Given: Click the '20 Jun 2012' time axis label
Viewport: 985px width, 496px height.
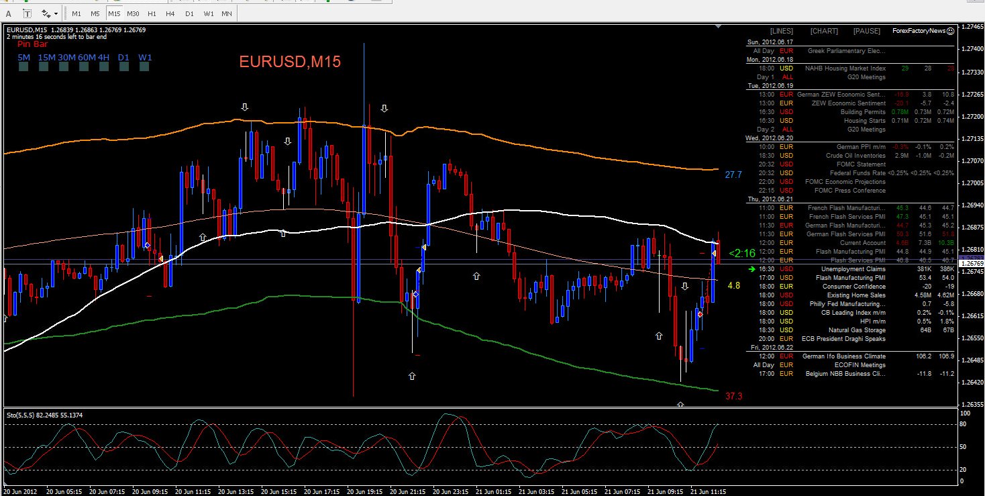Looking at the screenshot, I should pos(21,491).
